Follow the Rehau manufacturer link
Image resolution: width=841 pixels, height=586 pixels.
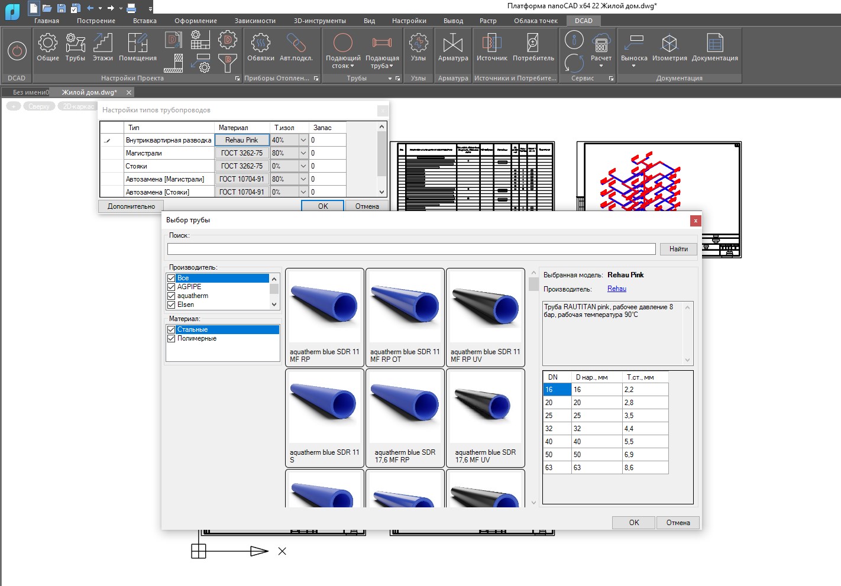coord(617,289)
